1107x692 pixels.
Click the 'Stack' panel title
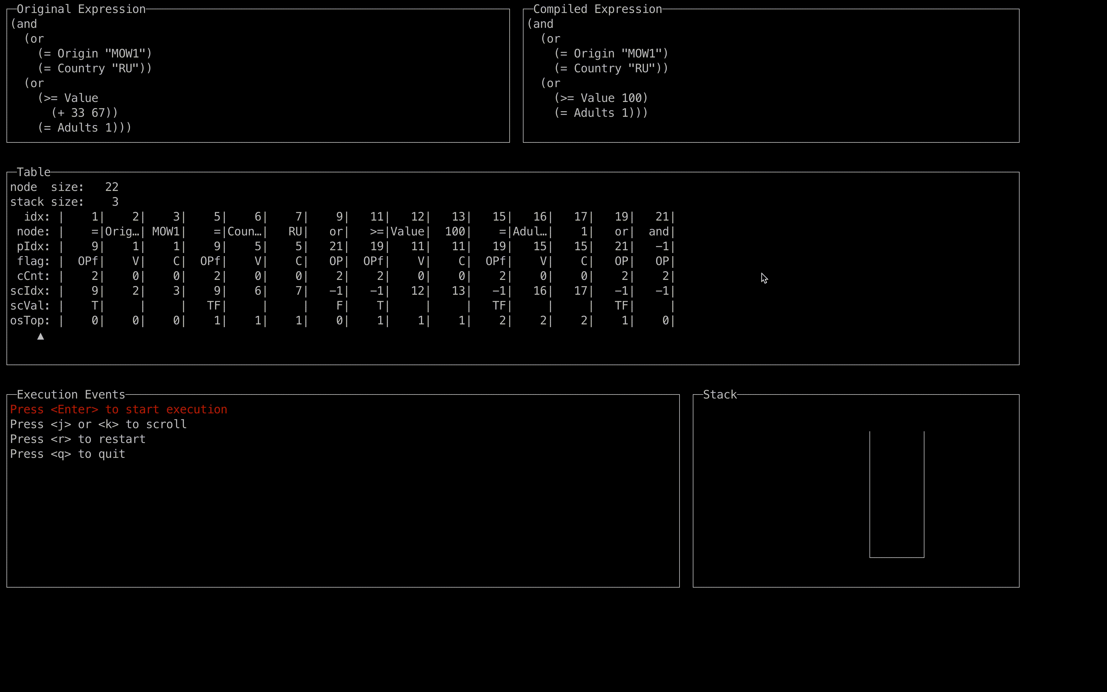720,395
